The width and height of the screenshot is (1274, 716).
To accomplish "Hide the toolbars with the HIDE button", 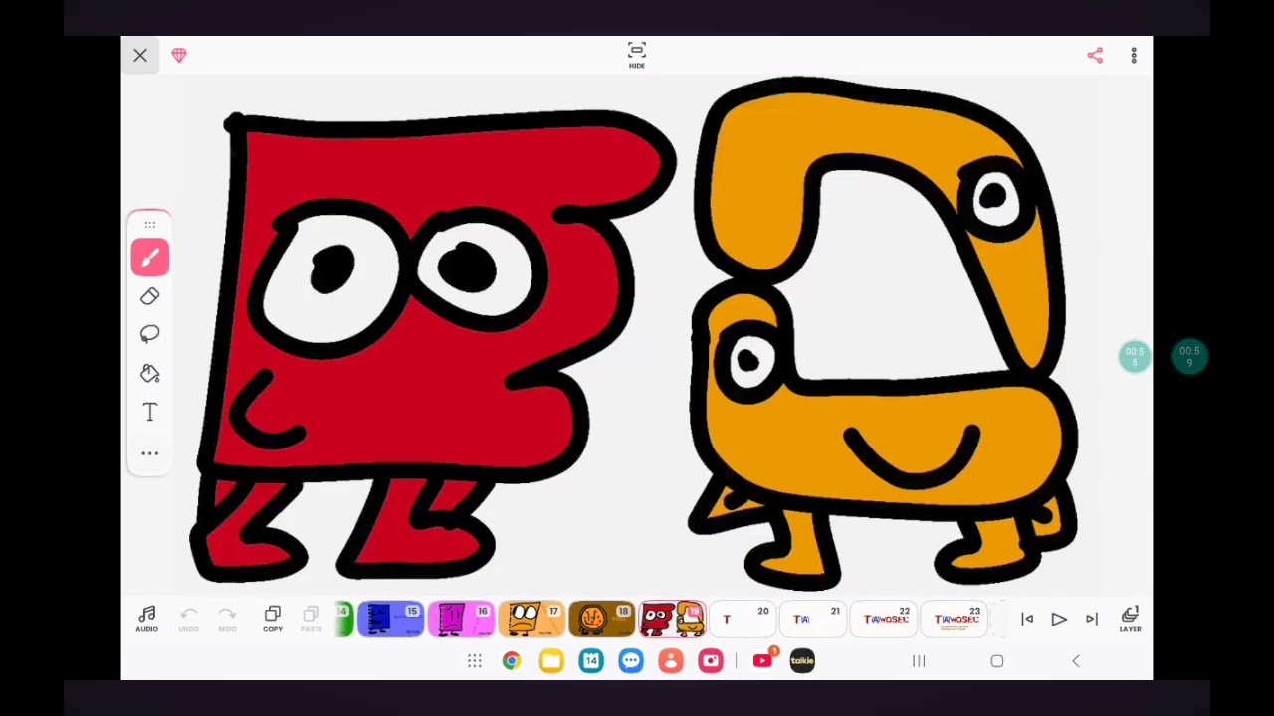I will point(637,54).
